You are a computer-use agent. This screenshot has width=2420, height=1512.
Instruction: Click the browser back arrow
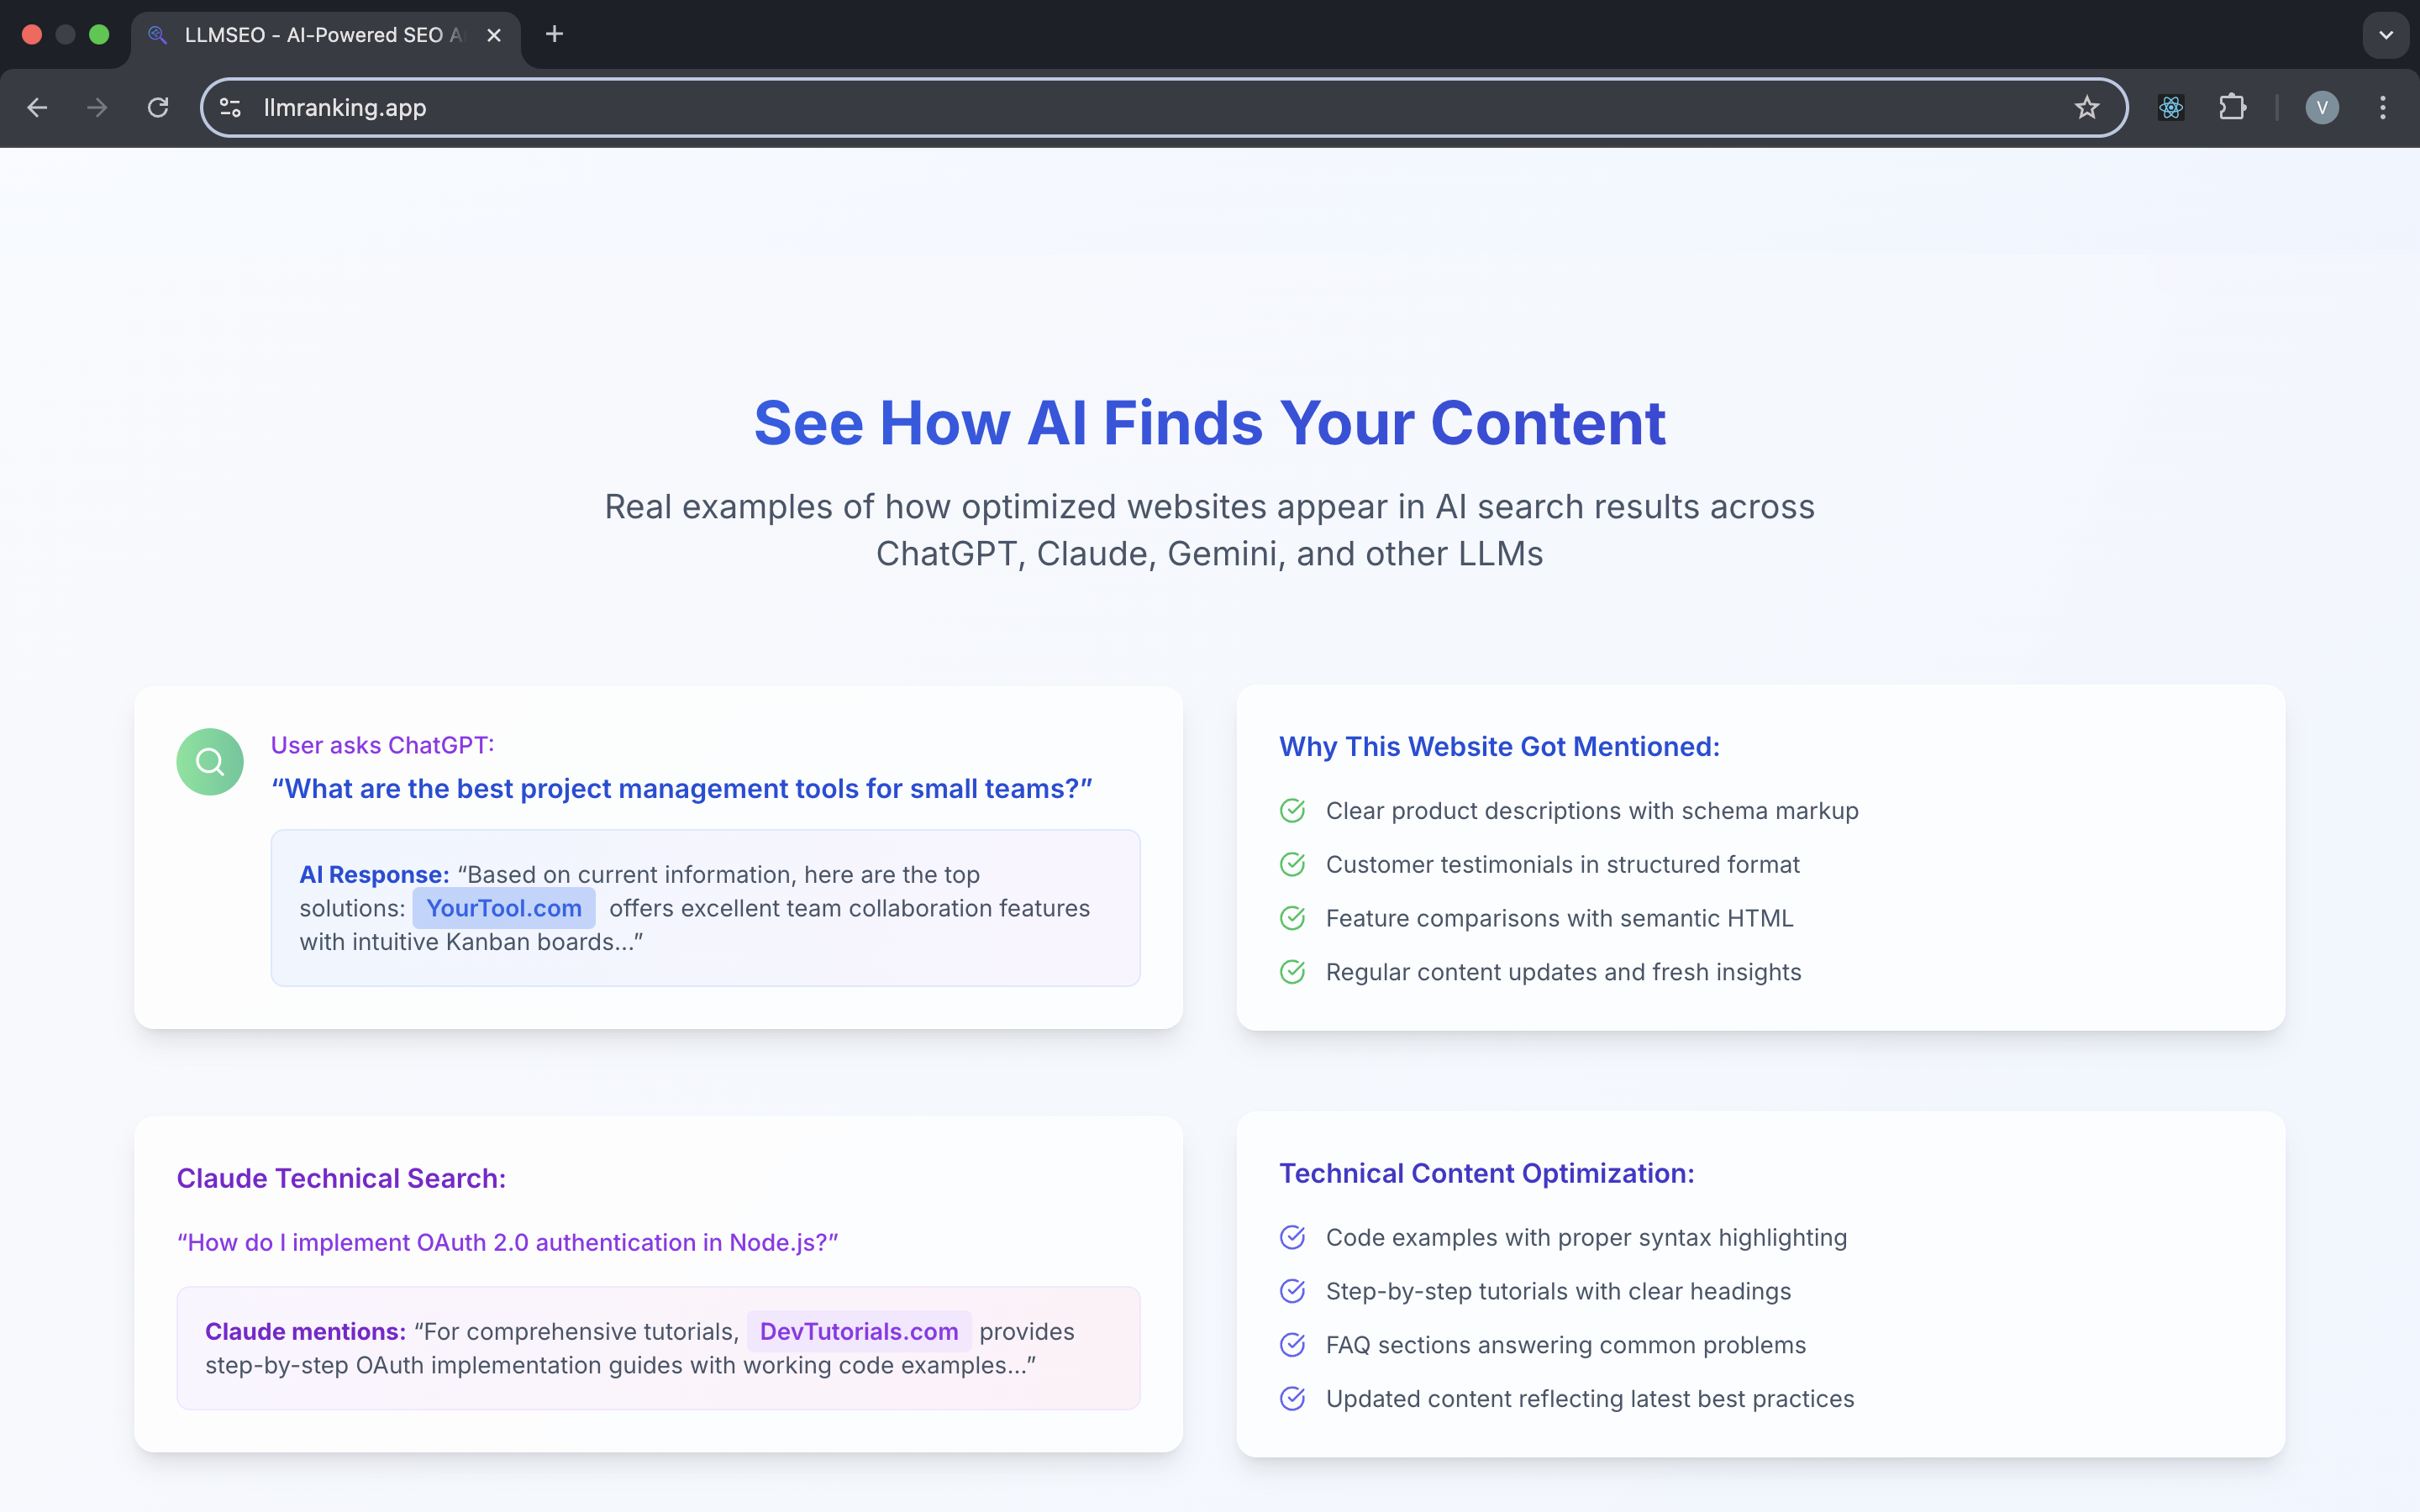(x=37, y=107)
